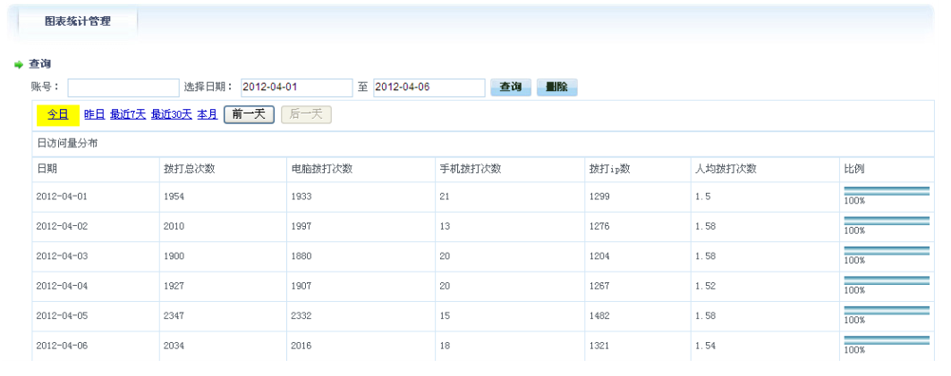Click IP count value 1321
The image size is (951, 376).
(599, 347)
